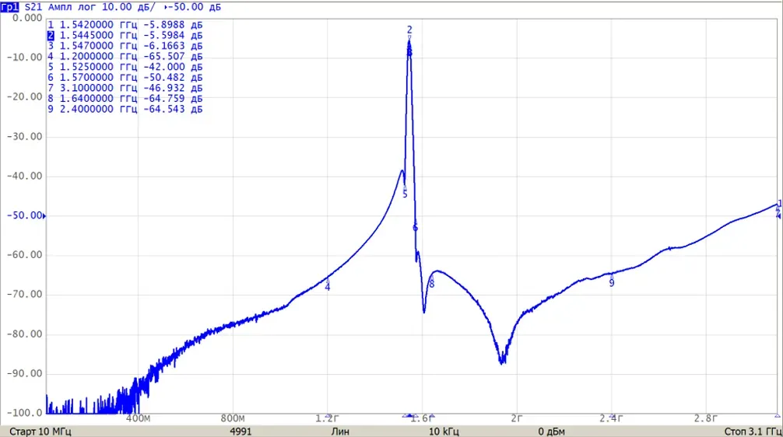Click marker 4 on the trace near 1.2Г
The width and height of the screenshot is (783, 437).
pos(328,285)
